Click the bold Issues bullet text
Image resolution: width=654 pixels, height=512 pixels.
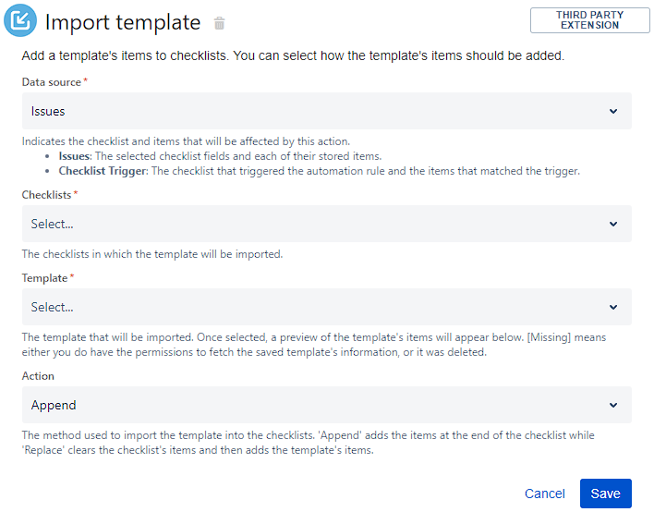coord(74,156)
